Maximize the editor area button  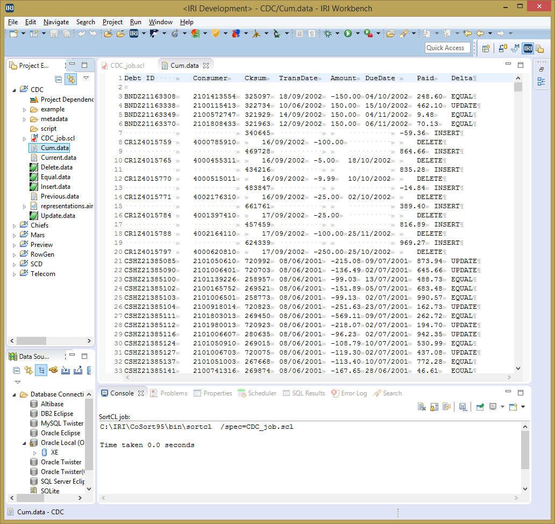pos(521,65)
